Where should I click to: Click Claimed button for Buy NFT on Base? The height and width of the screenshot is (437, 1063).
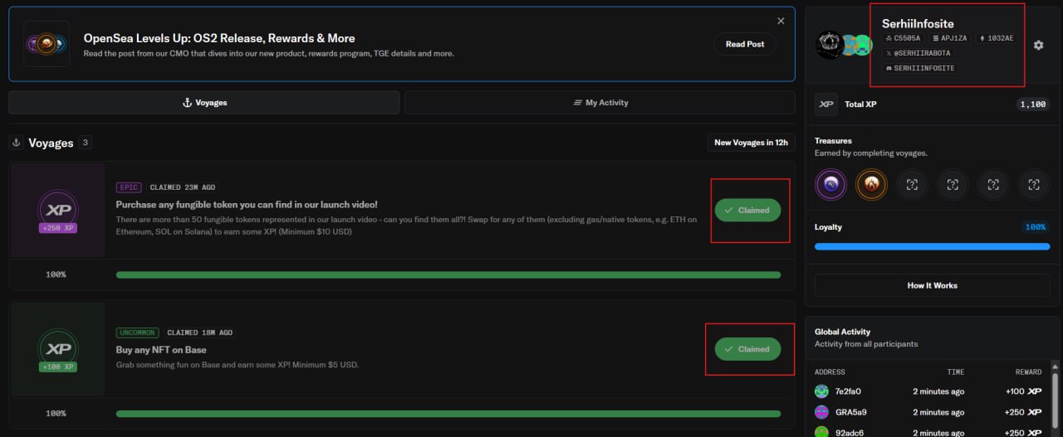click(747, 349)
